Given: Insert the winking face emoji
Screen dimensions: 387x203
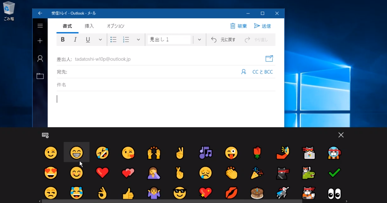Looking at the screenshot, I should [51, 153].
